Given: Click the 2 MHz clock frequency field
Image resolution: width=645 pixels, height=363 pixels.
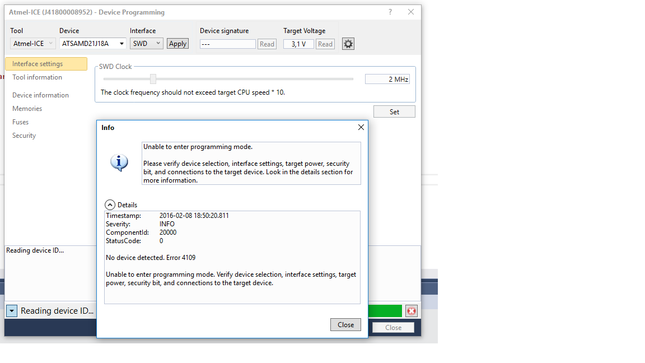Looking at the screenshot, I should click(387, 79).
